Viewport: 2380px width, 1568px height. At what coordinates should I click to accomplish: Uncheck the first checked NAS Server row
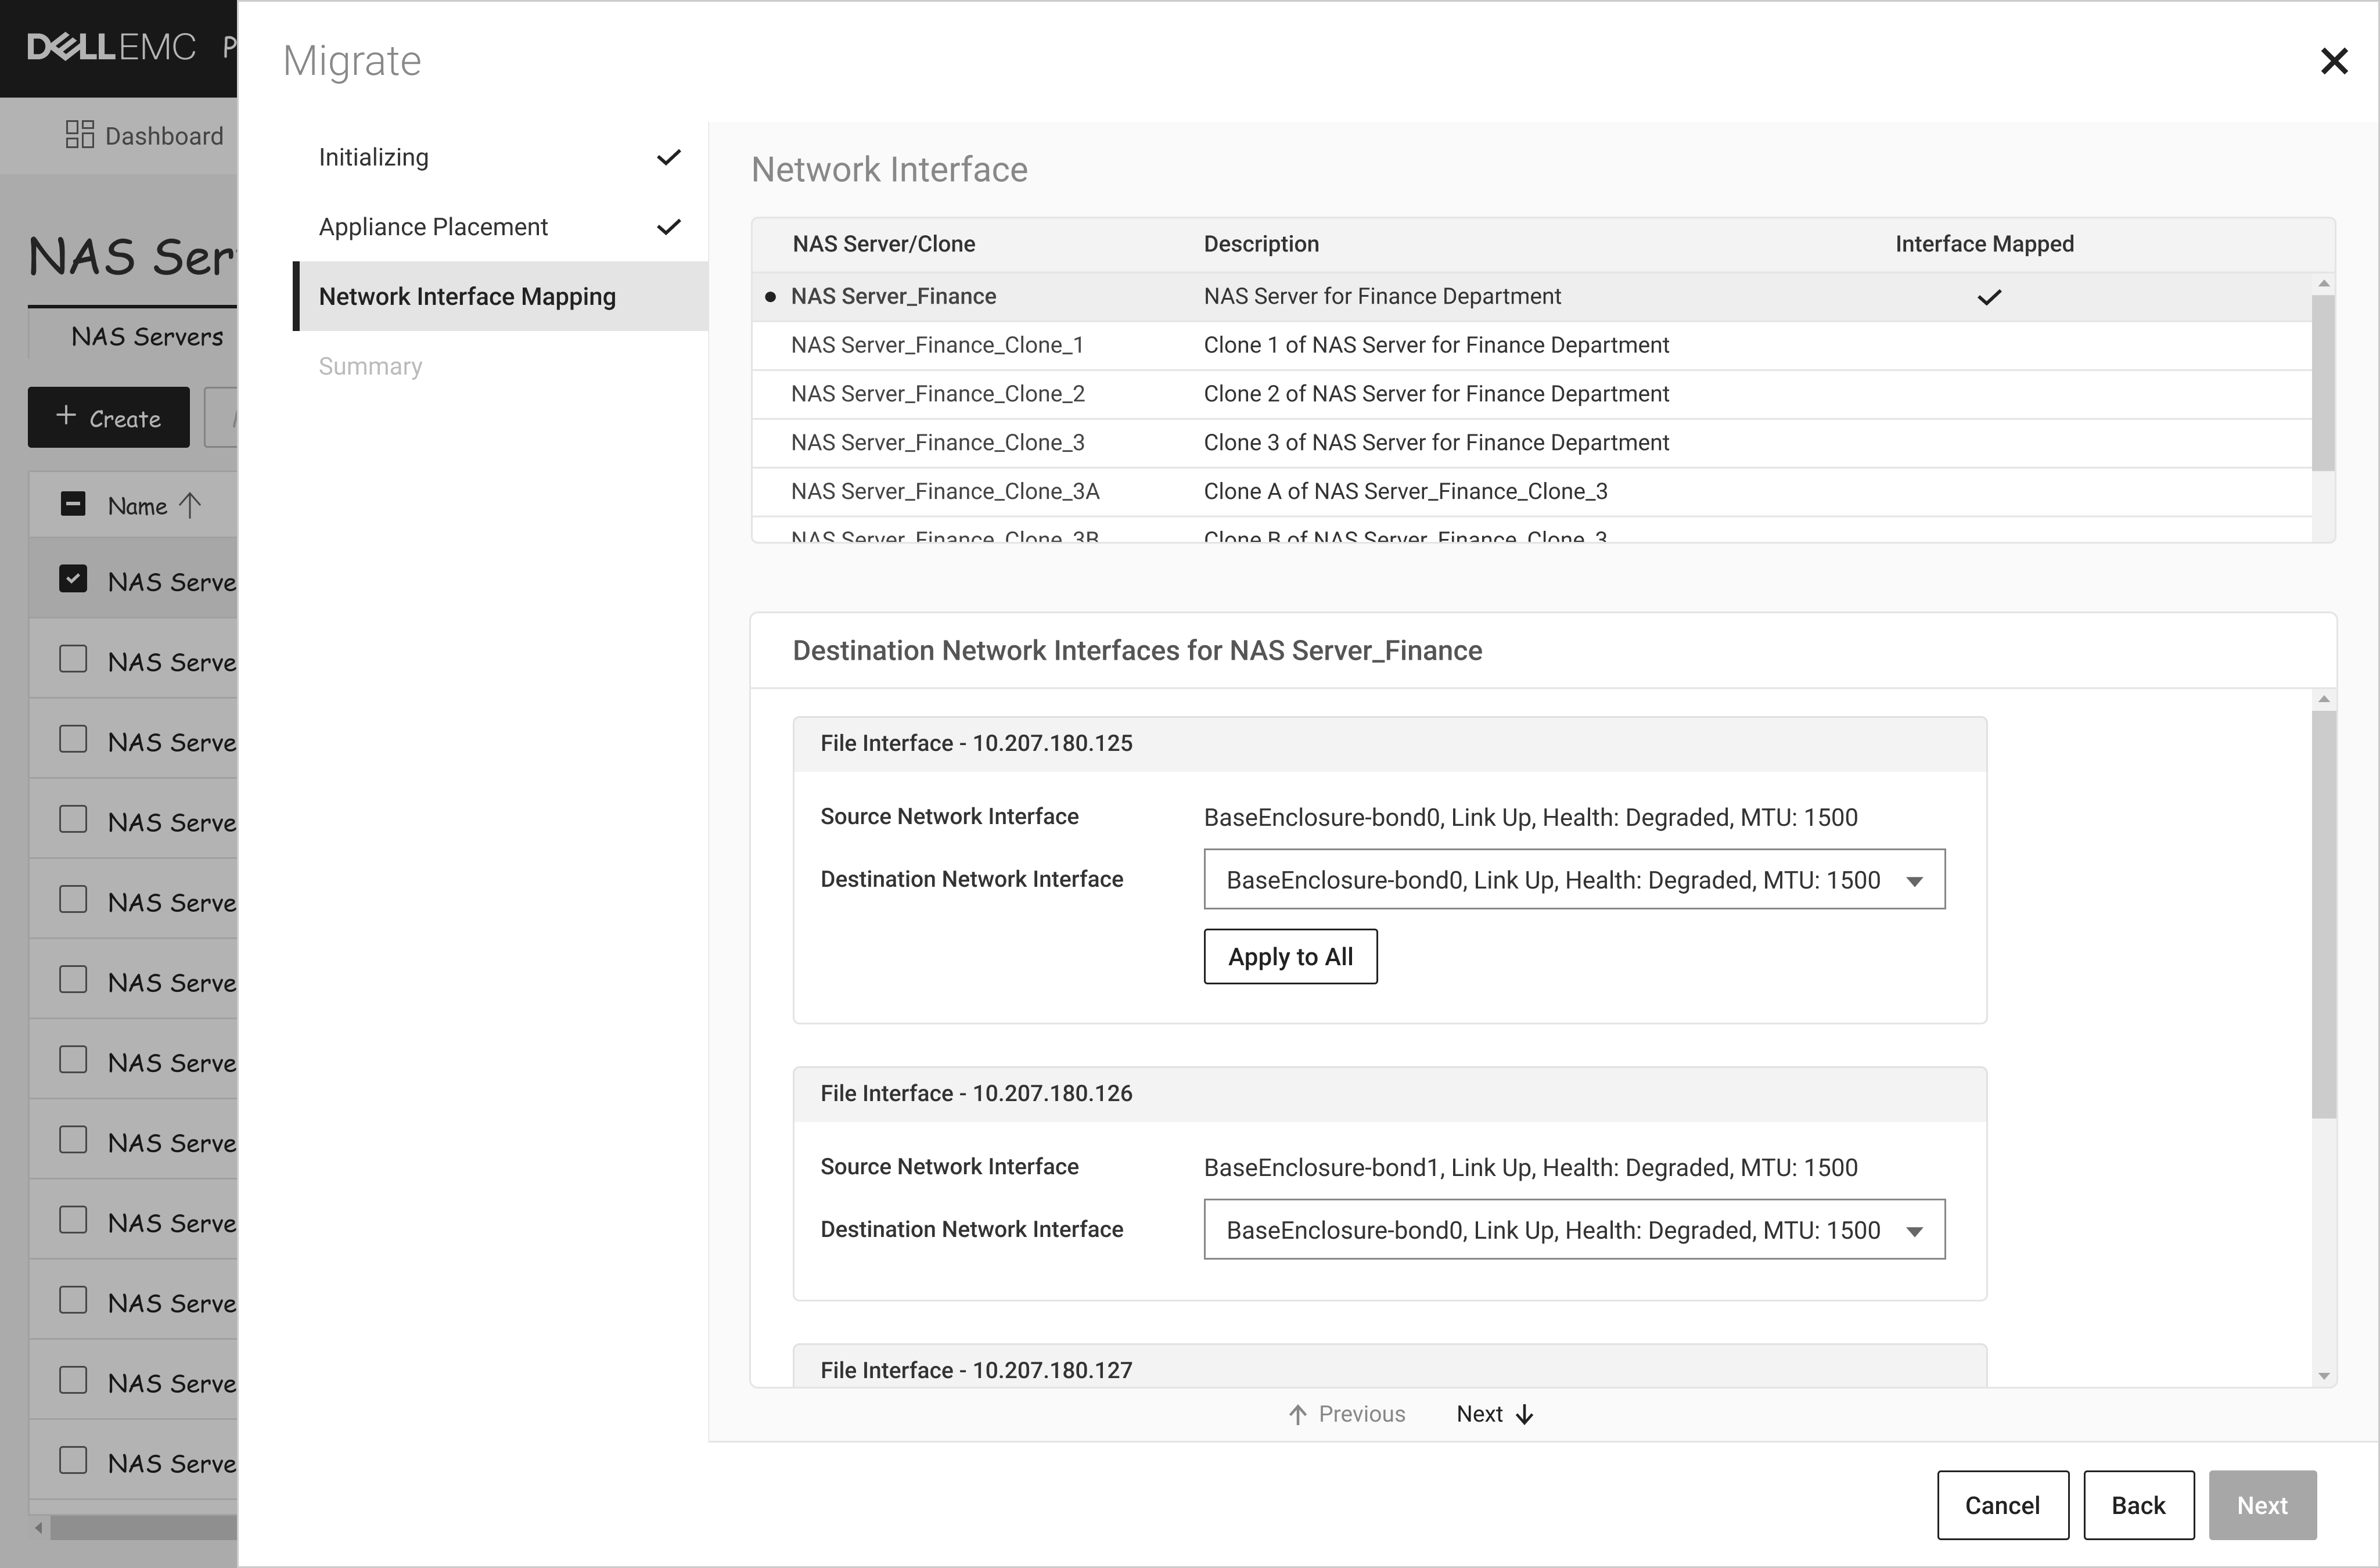coord(73,580)
